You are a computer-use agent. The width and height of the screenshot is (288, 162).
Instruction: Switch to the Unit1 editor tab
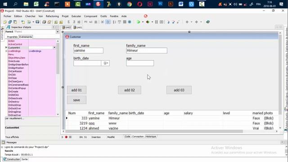tap(78, 27)
